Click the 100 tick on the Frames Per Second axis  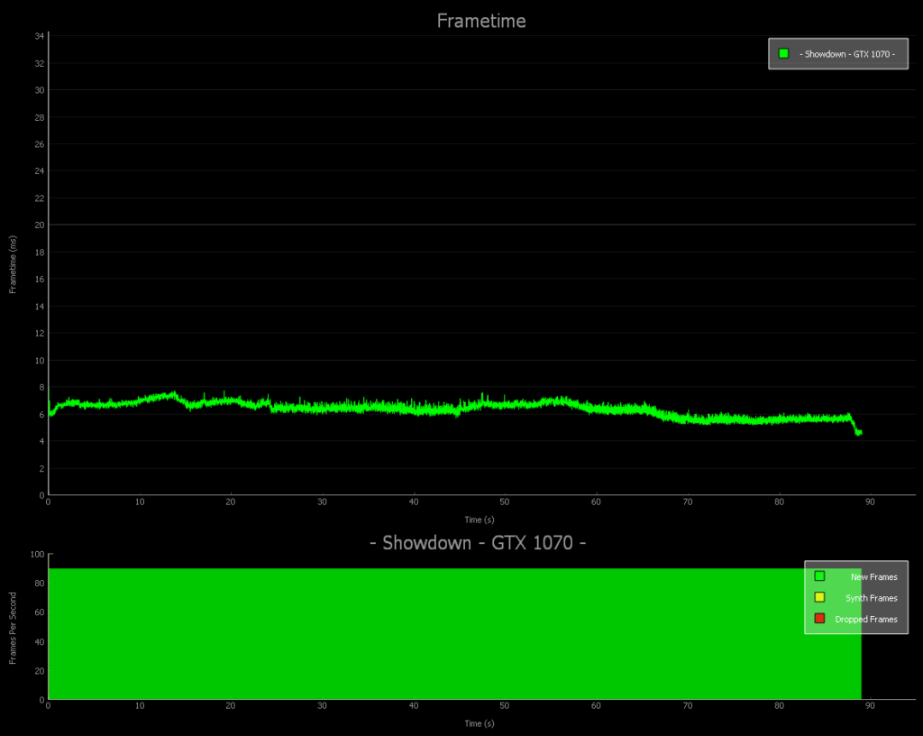click(38, 555)
